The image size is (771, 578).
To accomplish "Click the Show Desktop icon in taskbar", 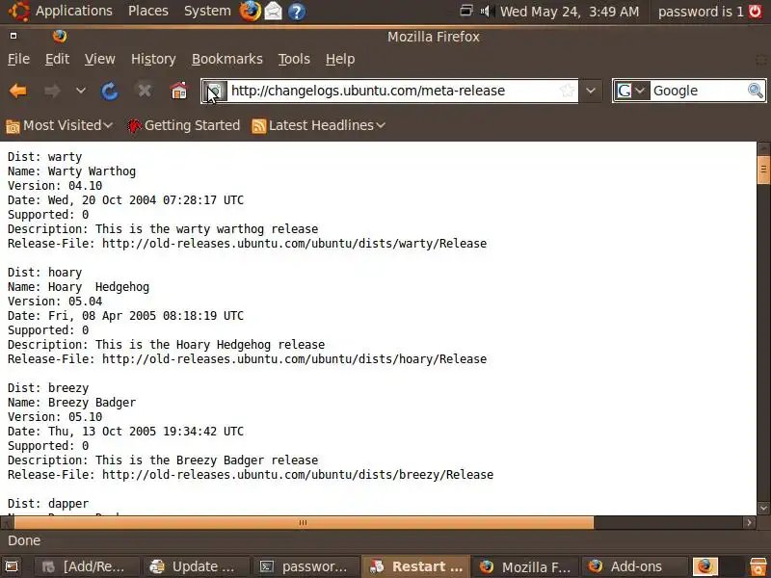I will (12, 566).
